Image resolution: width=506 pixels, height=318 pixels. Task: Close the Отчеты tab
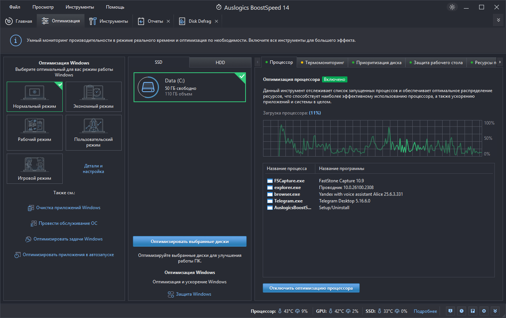[x=168, y=21]
